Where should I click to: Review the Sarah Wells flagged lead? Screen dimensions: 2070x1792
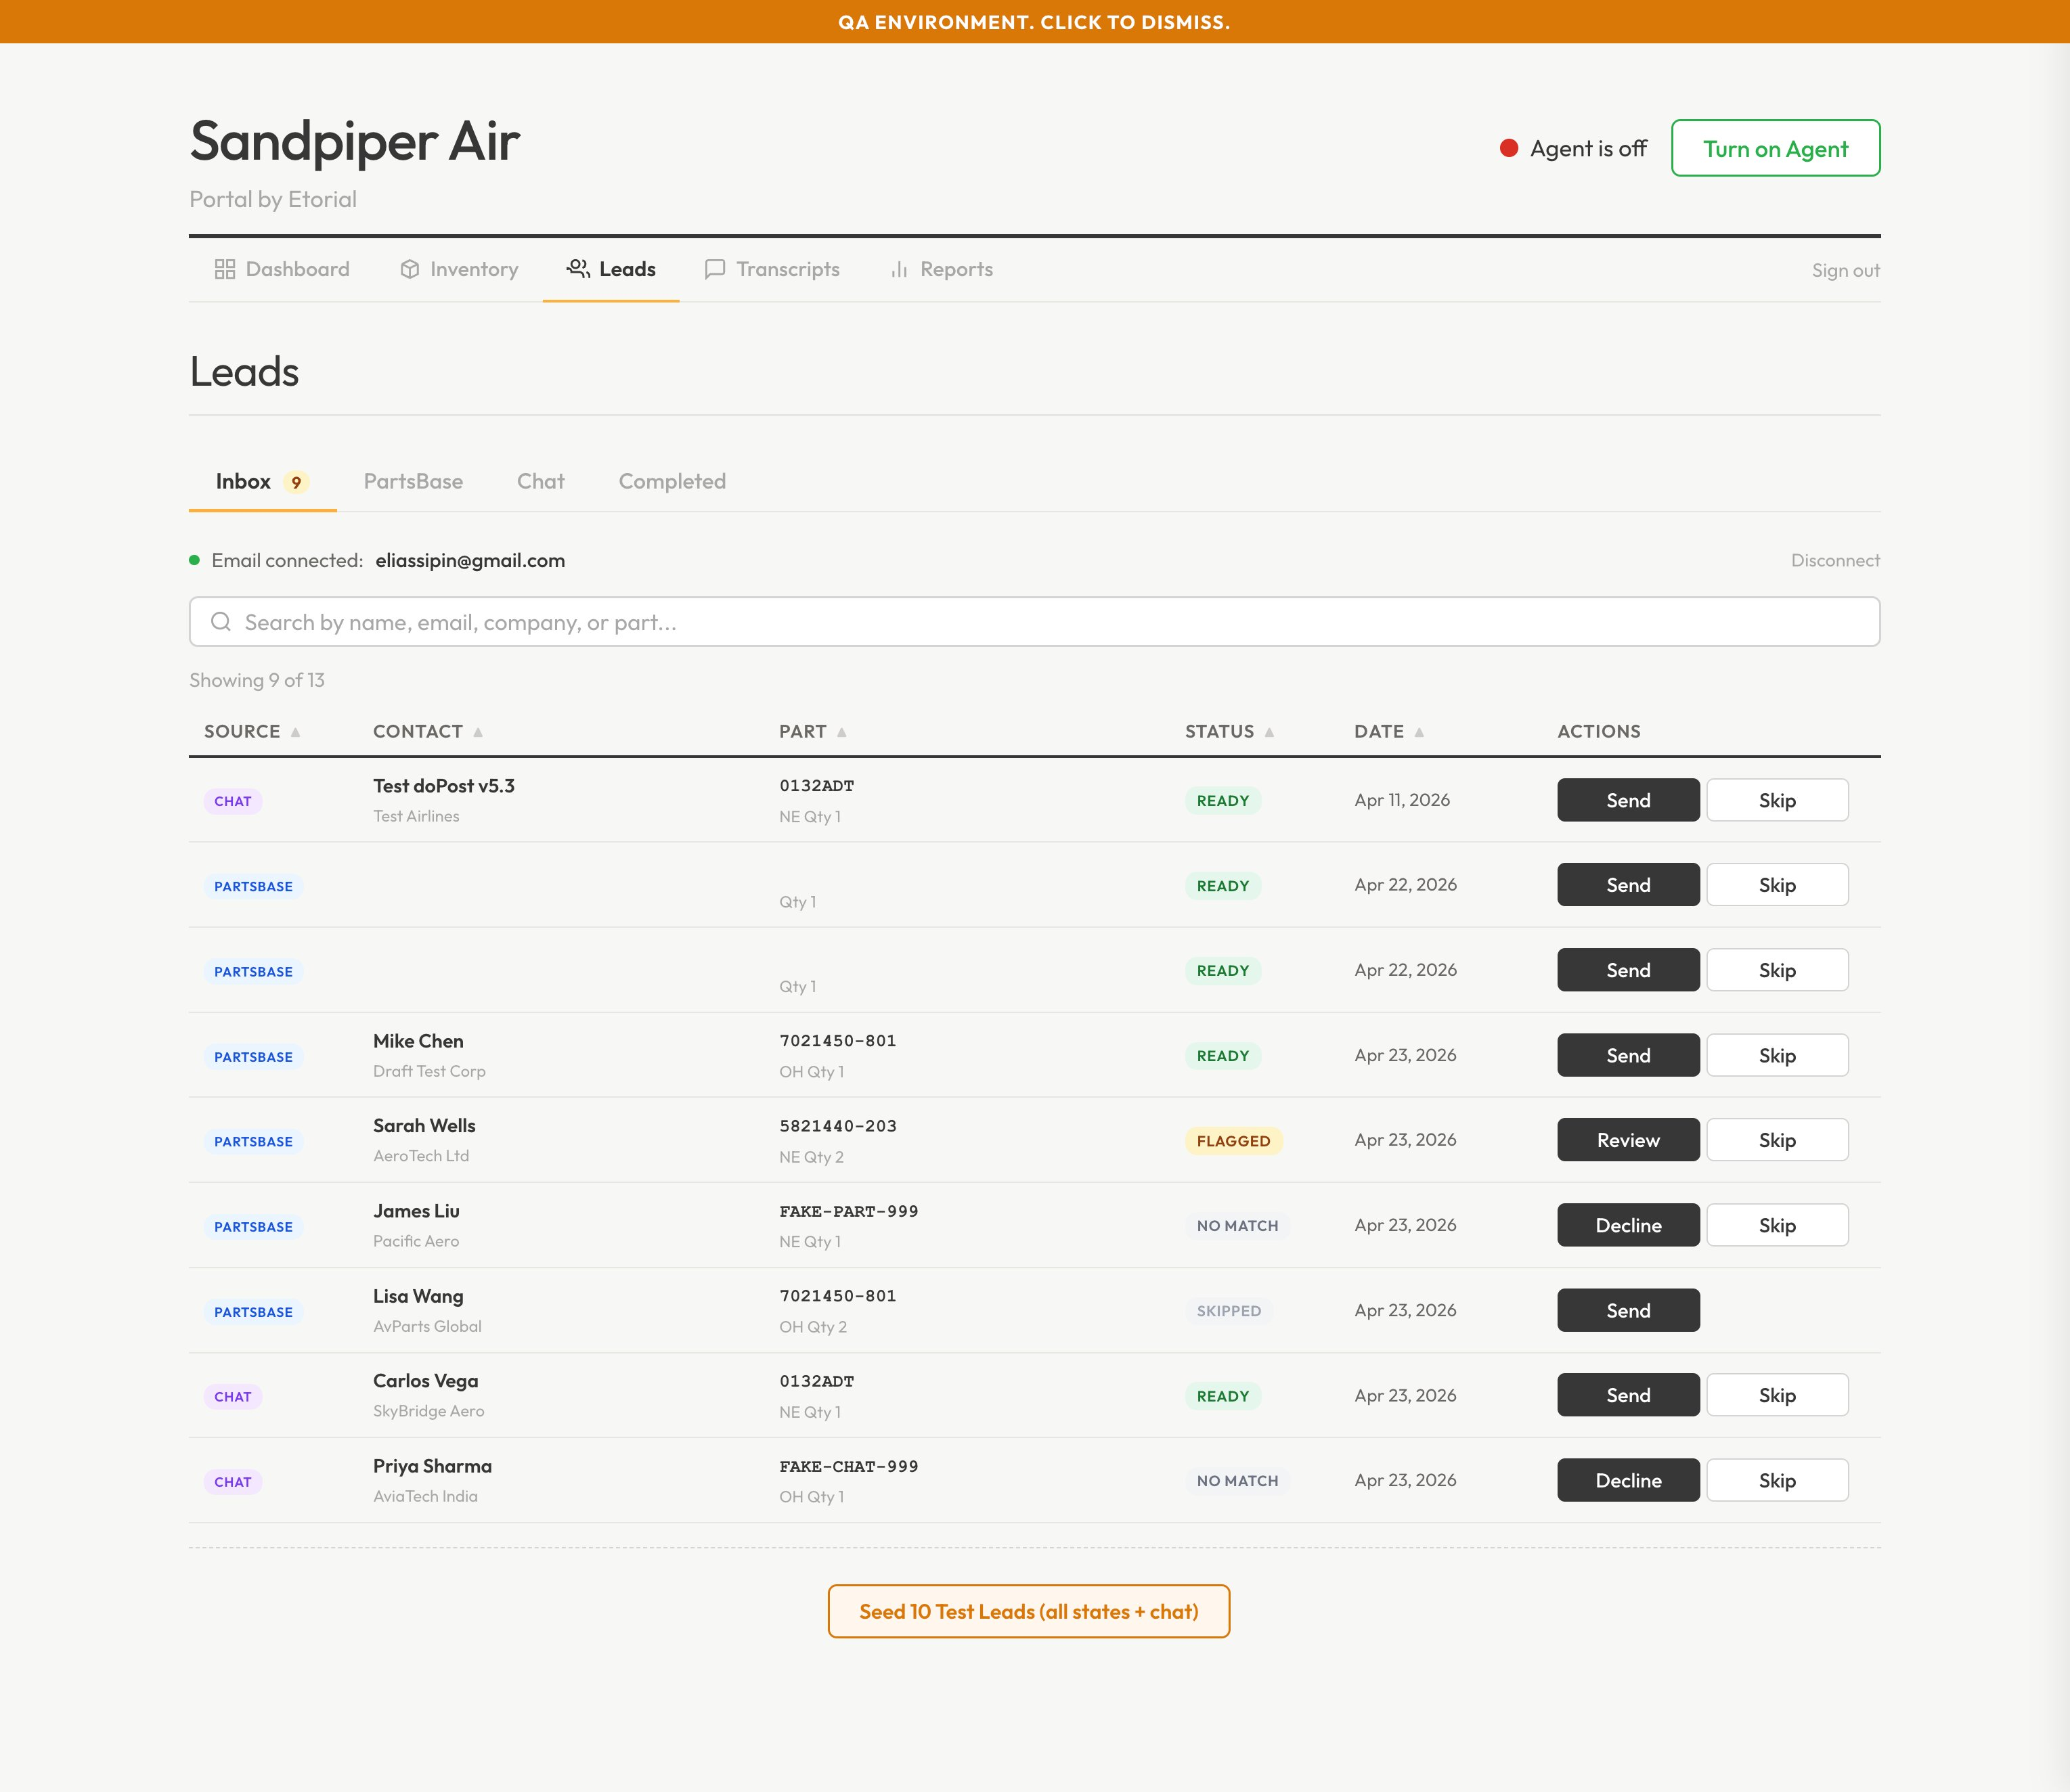click(x=1628, y=1140)
